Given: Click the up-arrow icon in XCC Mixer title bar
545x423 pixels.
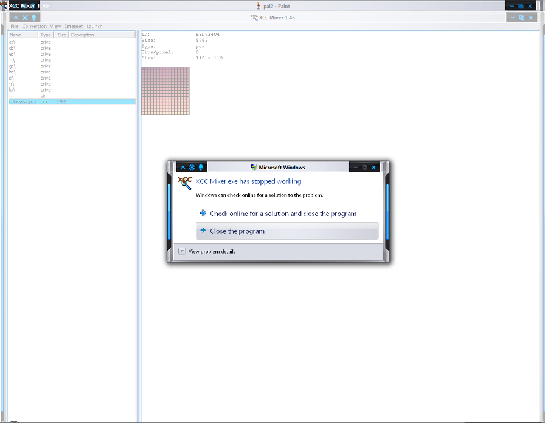Looking at the screenshot, I should [x=16, y=18].
